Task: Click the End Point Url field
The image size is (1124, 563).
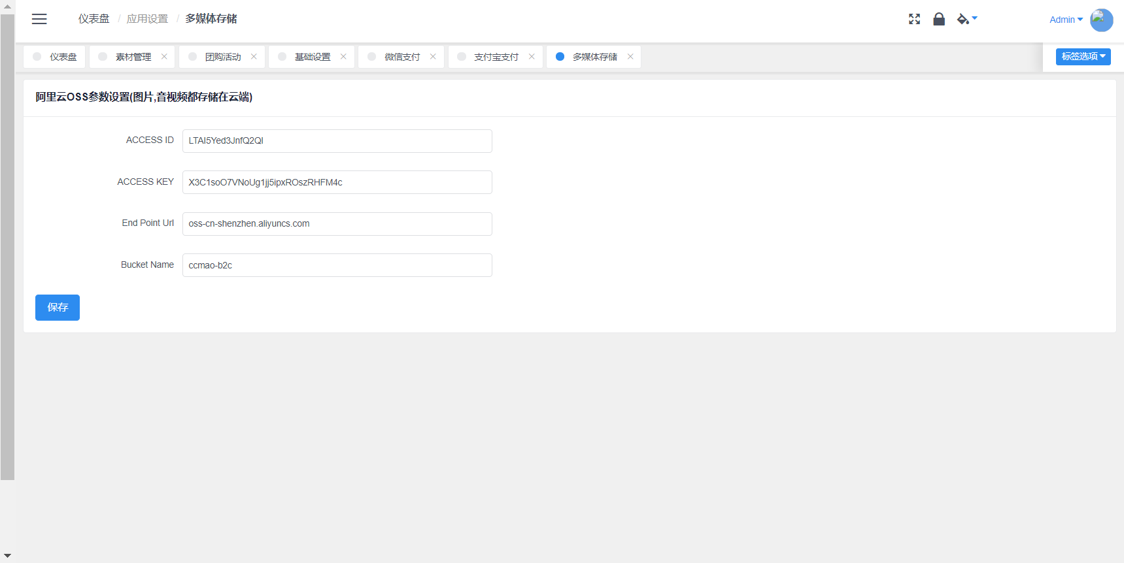Action: click(337, 224)
